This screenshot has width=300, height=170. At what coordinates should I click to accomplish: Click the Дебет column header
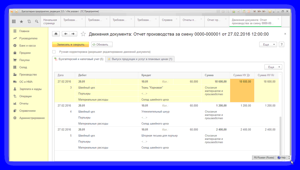106,75
